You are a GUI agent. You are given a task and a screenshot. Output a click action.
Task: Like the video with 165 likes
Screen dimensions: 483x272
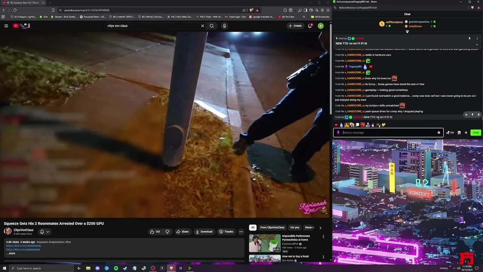[x=155, y=232]
